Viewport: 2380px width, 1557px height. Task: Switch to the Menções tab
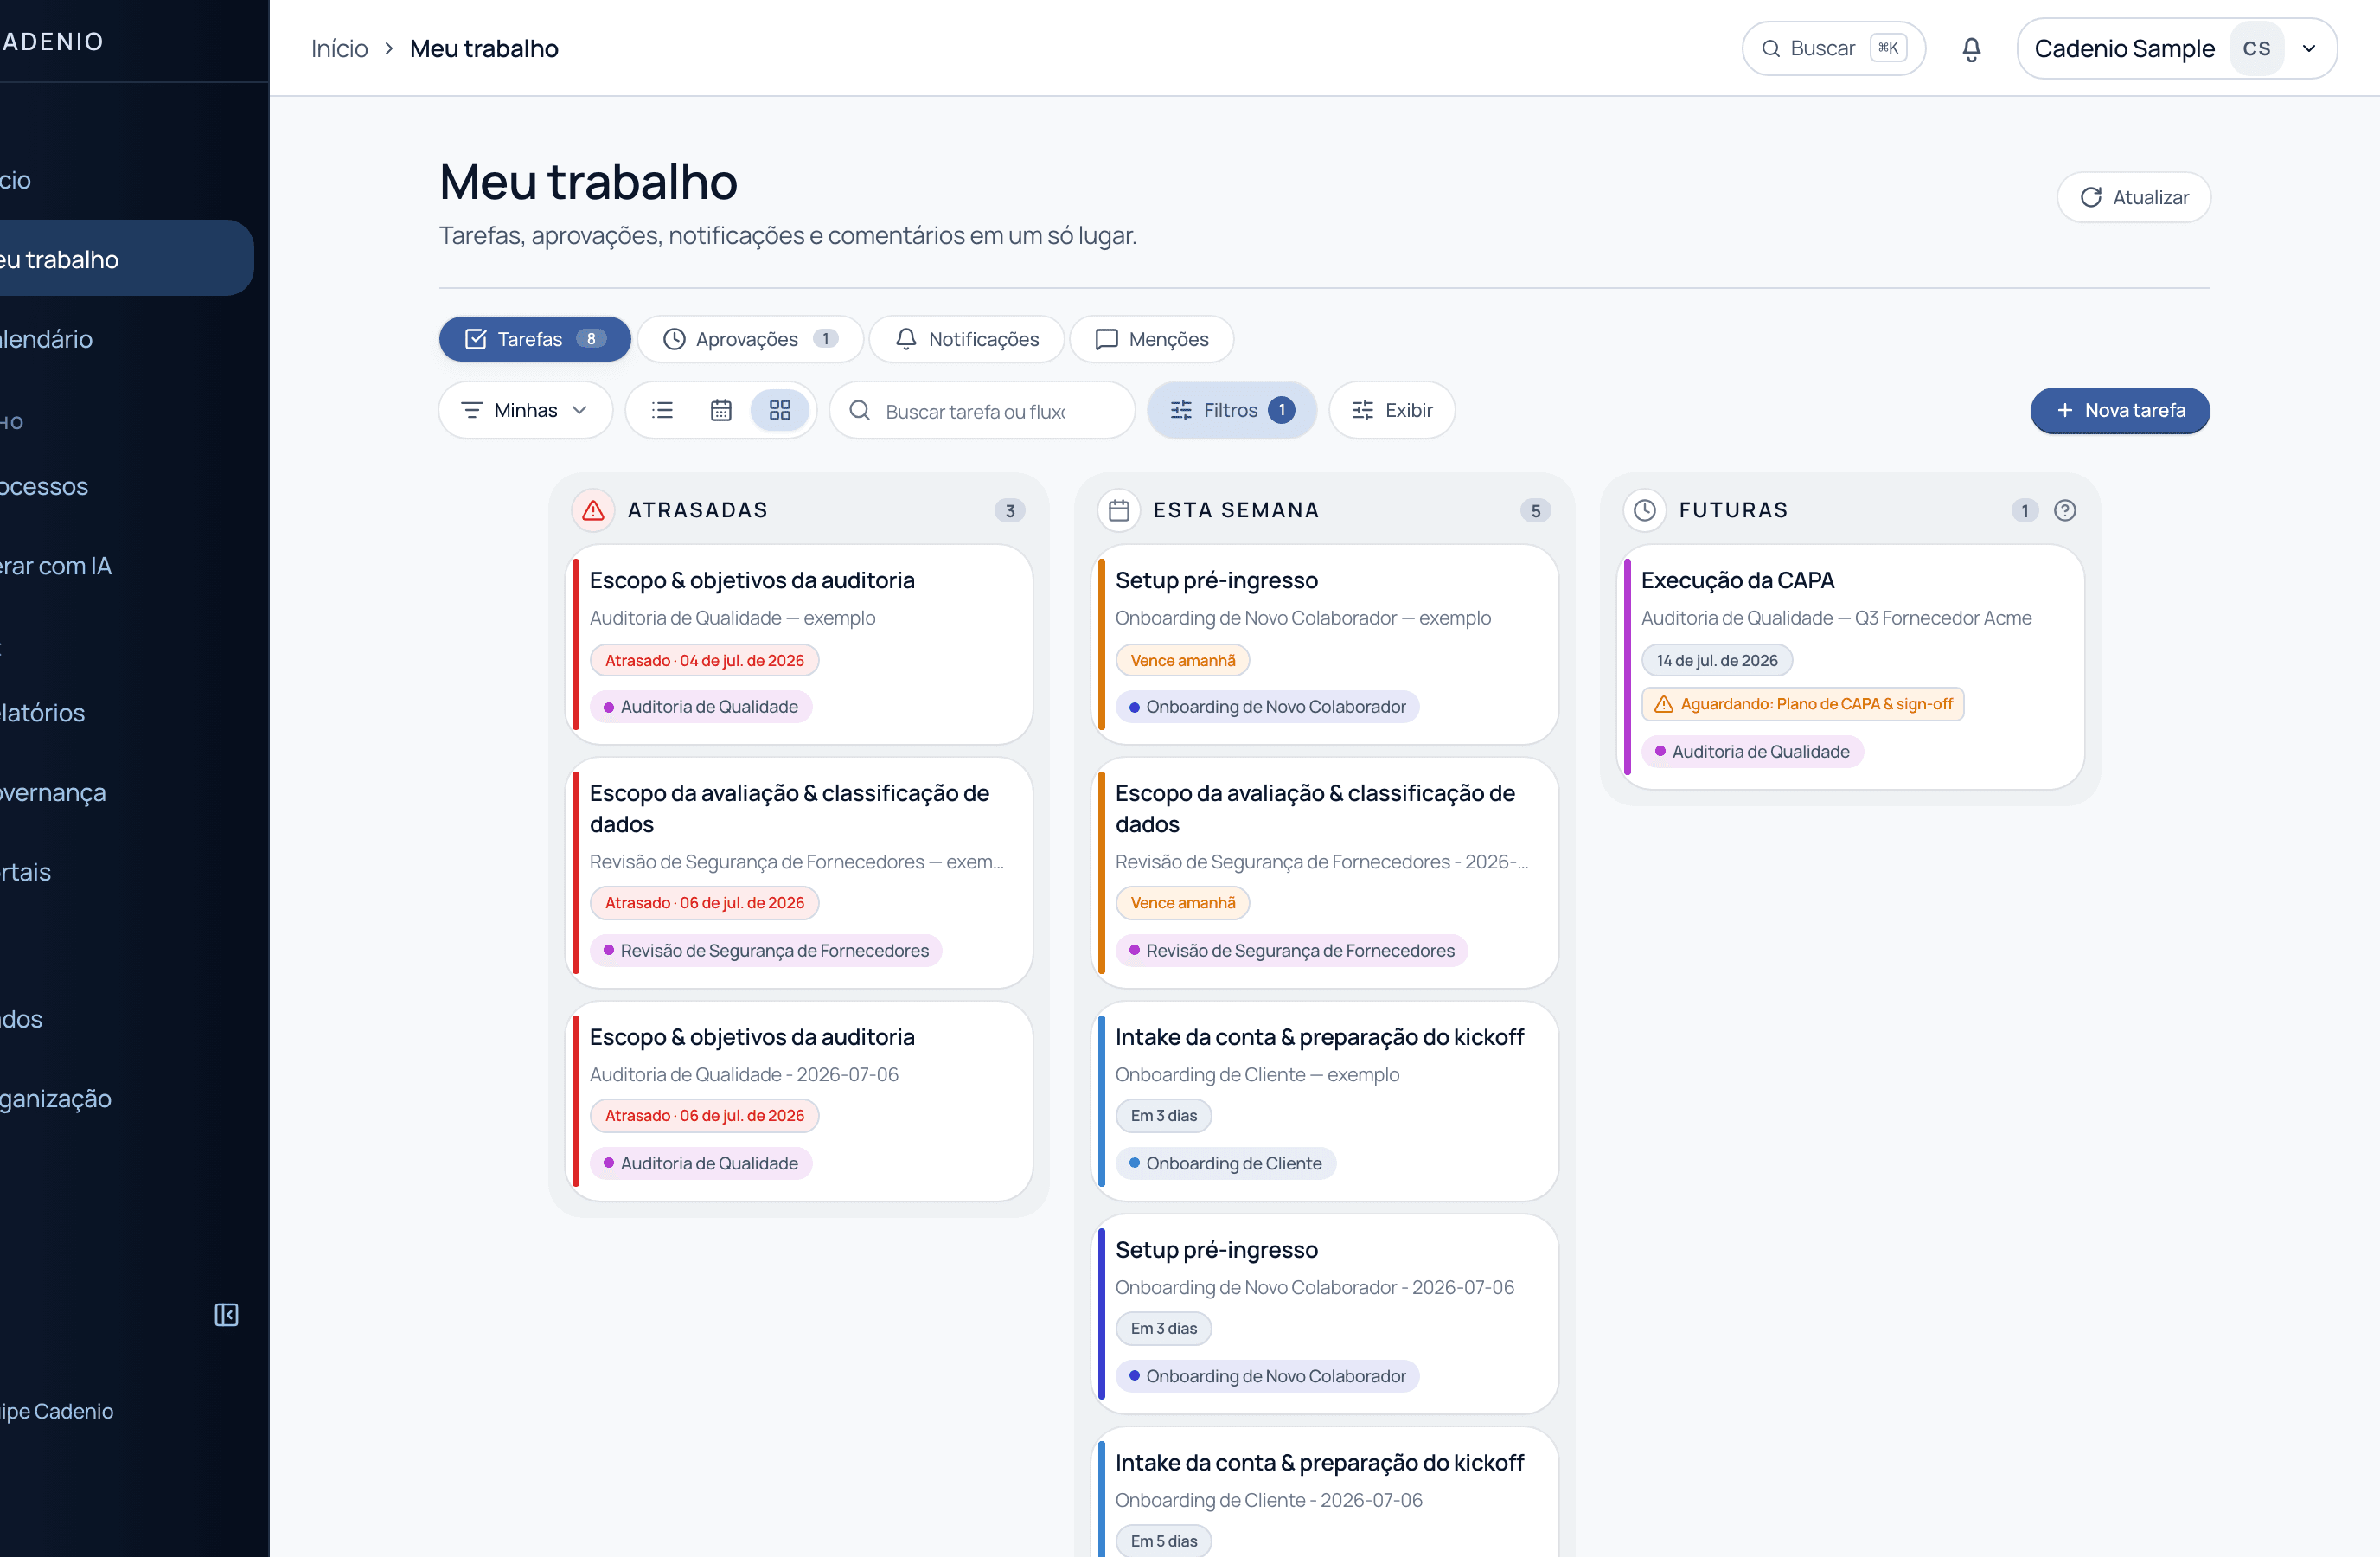pos(1152,339)
